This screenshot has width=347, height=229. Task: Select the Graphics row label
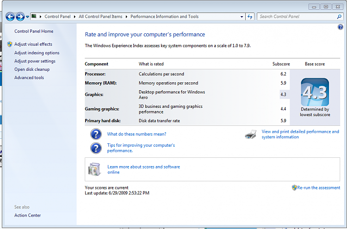coord(94,95)
